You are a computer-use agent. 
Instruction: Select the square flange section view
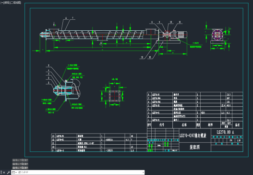click(x=114, y=96)
